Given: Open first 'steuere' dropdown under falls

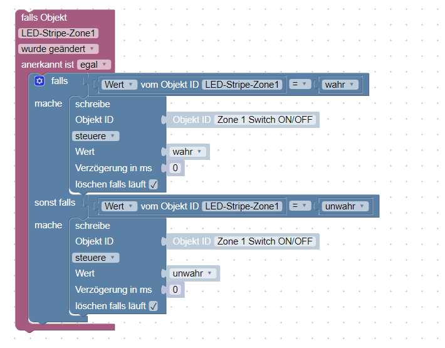Looking at the screenshot, I should click(x=96, y=136).
